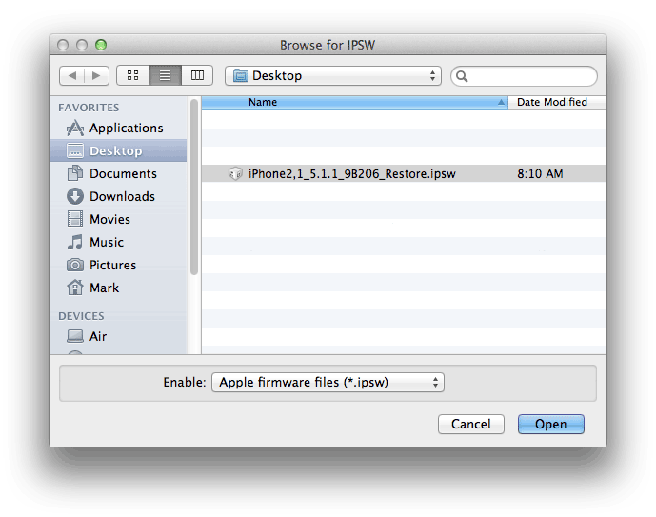Select Pictures folder in sidebar
The height and width of the screenshot is (517, 656).
click(x=112, y=265)
